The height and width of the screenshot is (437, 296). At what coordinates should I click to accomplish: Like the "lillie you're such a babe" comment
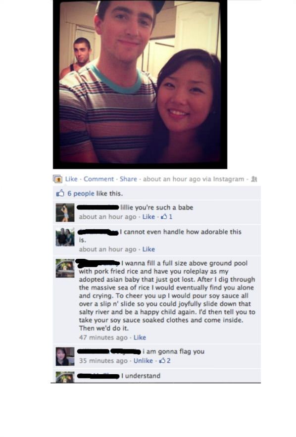148,217
